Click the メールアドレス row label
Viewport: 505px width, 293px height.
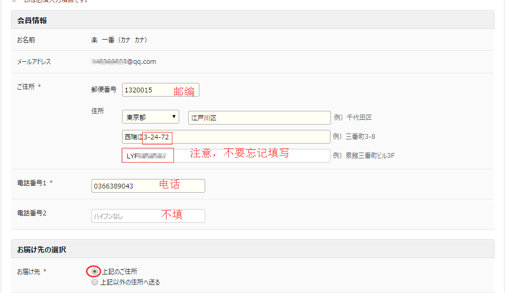34,62
